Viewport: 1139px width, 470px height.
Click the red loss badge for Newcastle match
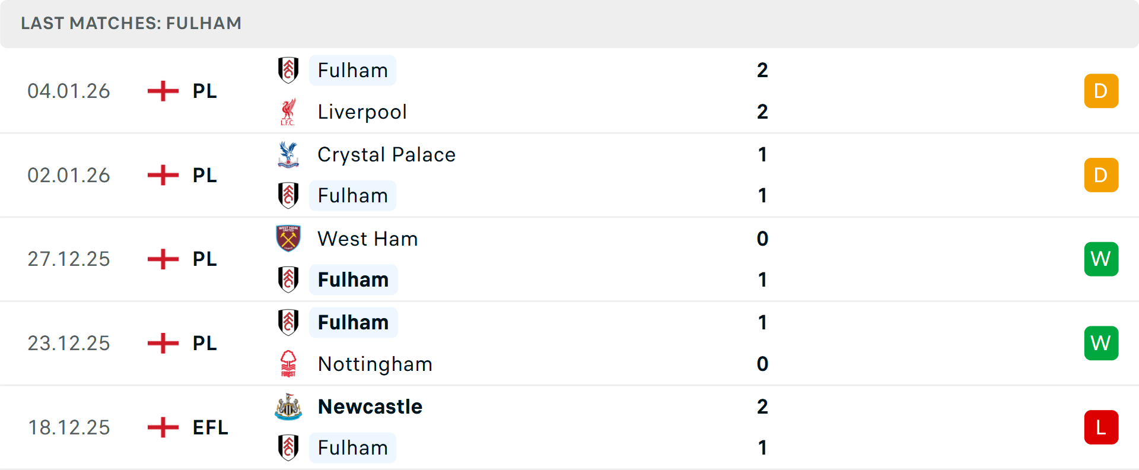(x=1101, y=427)
